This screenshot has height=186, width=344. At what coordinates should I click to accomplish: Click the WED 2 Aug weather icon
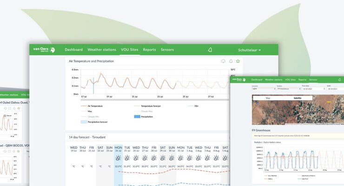[x=198, y=158]
